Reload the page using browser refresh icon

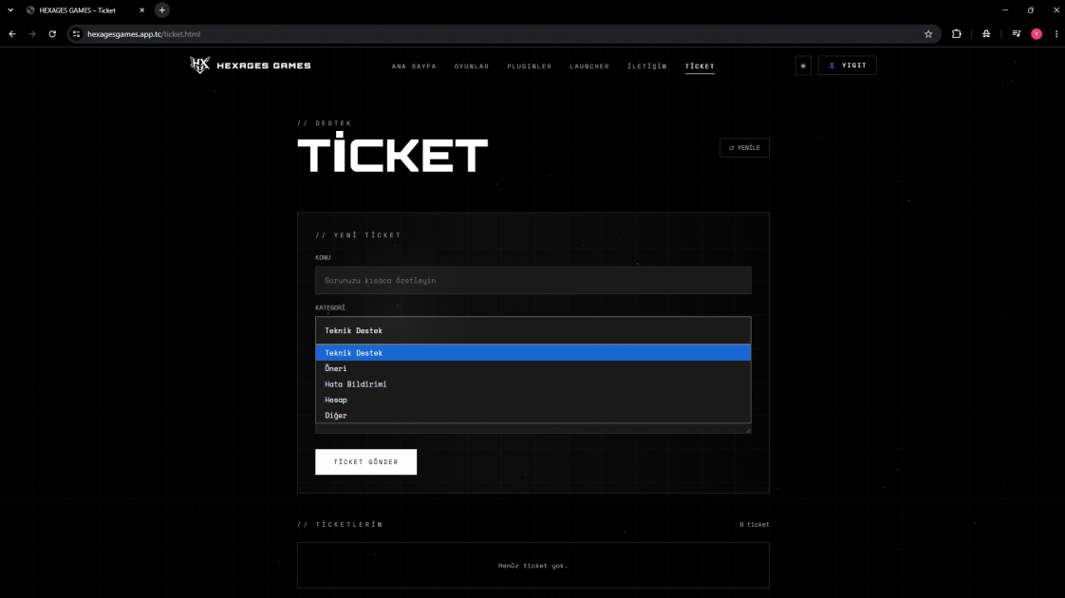coord(52,34)
